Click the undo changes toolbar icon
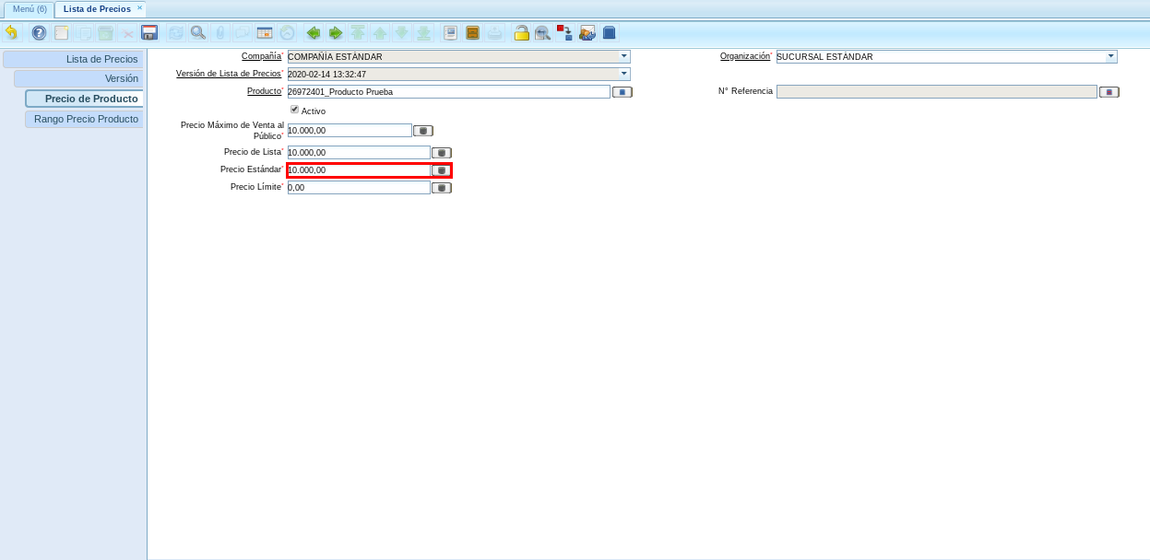Viewport: 1150px width, 560px height. [x=11, y=33]
